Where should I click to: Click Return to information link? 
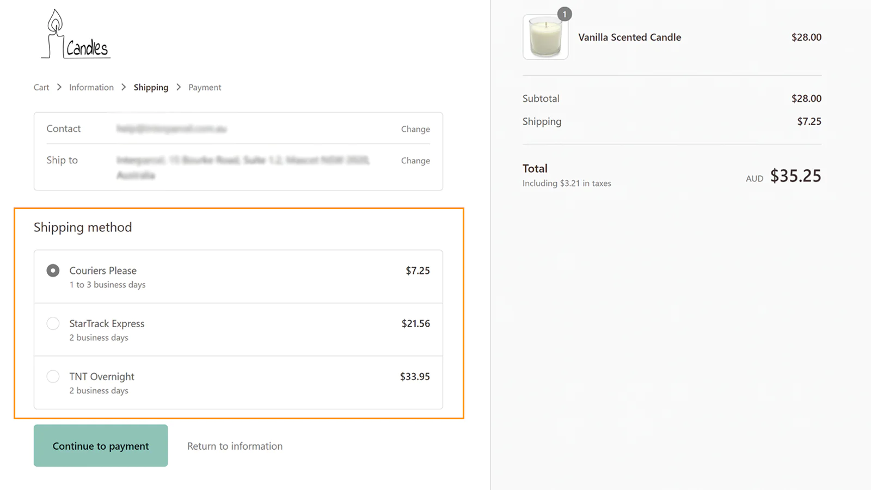tap(235, 446)
